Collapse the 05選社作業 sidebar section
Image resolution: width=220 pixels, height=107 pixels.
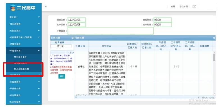pos(24,51)
